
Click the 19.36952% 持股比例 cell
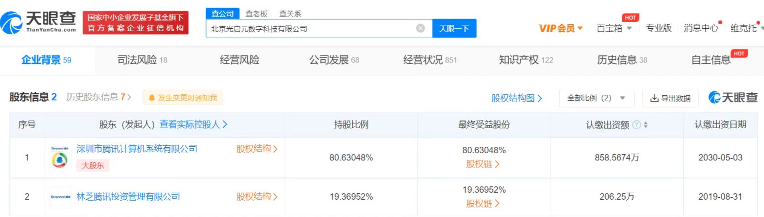coord(351,197)
